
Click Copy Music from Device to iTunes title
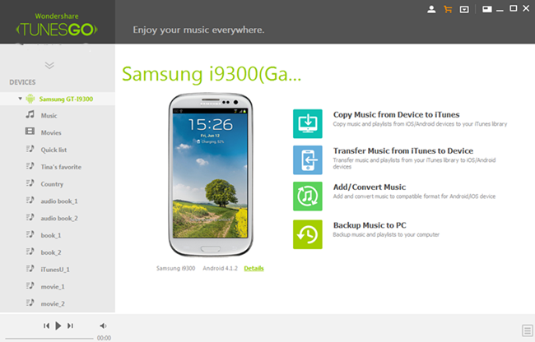[x=396, y=114]
